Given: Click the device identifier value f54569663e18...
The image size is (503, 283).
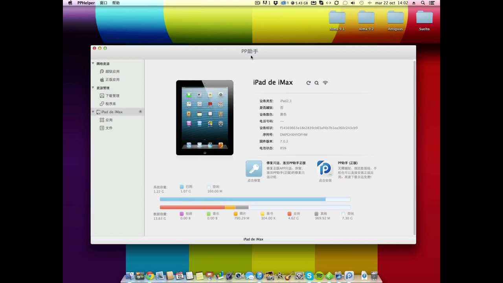Looking at the screenshot, I should pyautogui.click(x=319, y=128).
